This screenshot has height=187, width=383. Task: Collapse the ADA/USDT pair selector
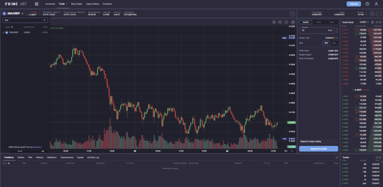coord(22,13)
